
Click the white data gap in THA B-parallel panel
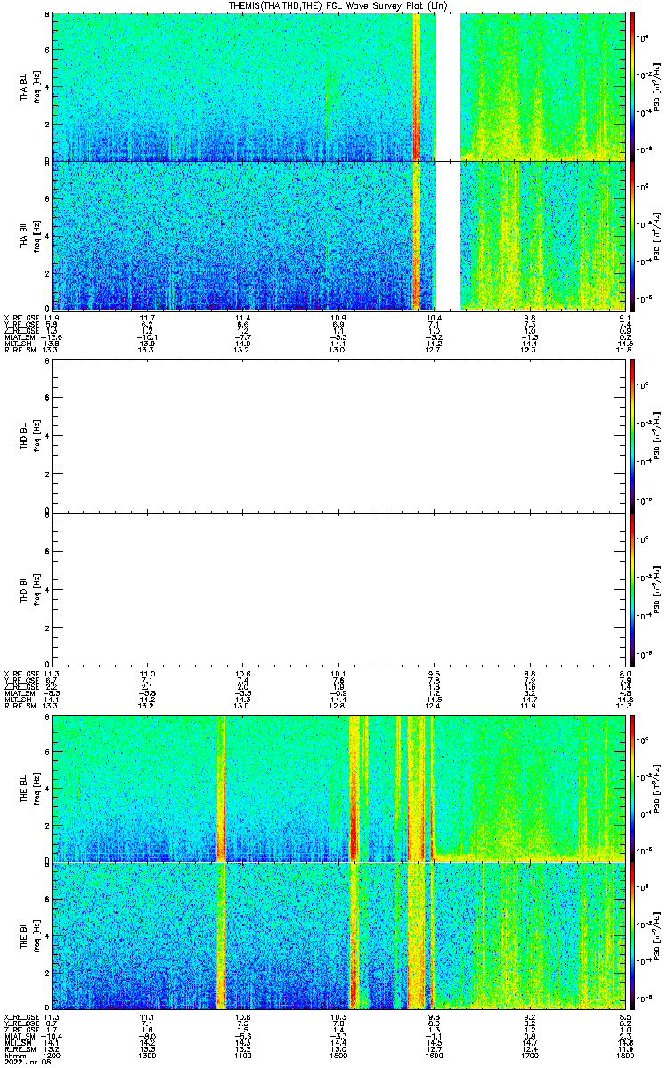tap(448, 236)
